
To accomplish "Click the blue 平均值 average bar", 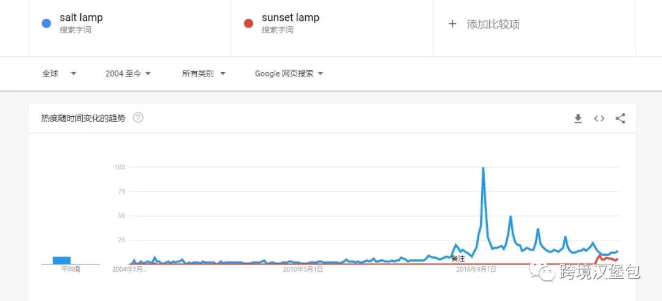I will point(61,260).
